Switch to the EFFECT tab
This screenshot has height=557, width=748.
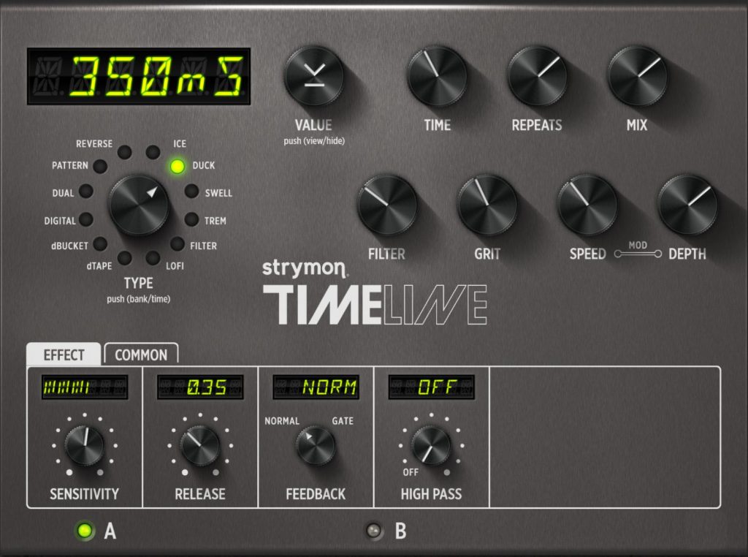pyautogui.click(x=64, y=355)
